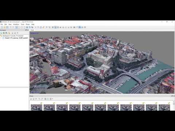
Task: Click Remove Items in Workspace toolbar
Action: click(17, 33)
